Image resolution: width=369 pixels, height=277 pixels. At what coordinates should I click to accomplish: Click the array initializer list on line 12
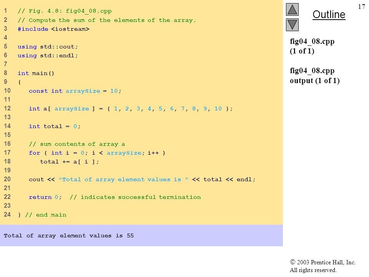[x=170, y=108]
